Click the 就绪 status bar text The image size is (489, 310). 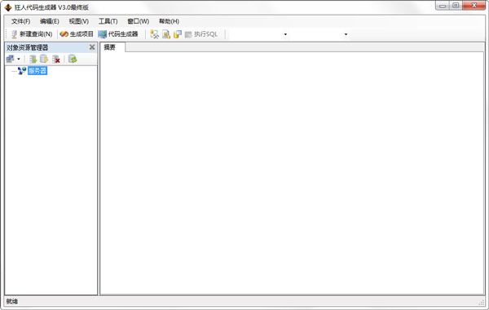(12, 301)
